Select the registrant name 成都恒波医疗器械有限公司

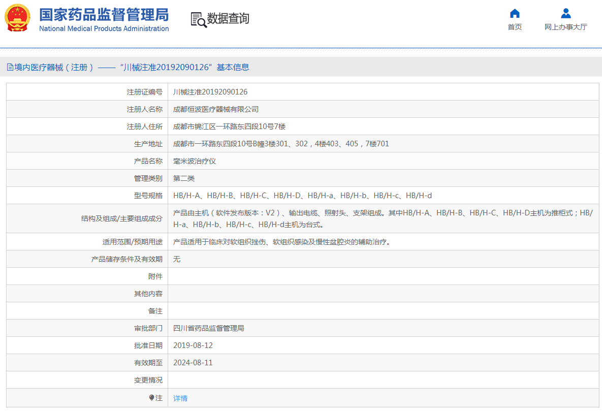click(x=216, y=109)
